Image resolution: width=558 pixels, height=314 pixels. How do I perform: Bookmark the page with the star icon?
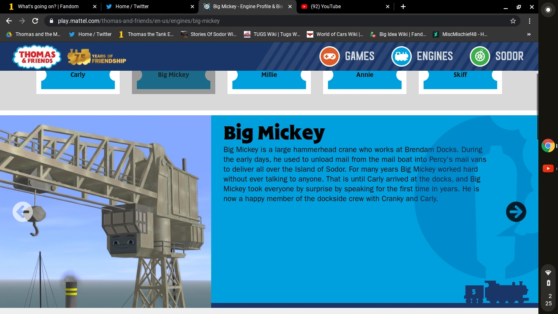[x=513, y=20]
